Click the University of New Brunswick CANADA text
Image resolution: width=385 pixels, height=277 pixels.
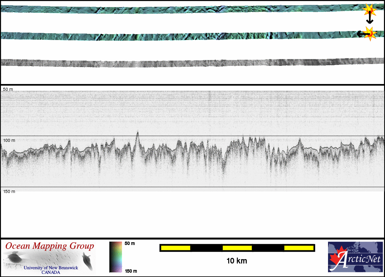click(x=51, y=270)
